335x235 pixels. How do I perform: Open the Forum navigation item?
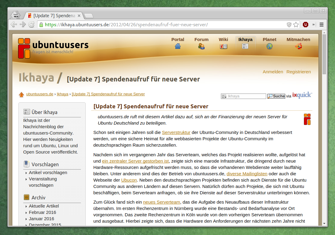pos(201,40)
